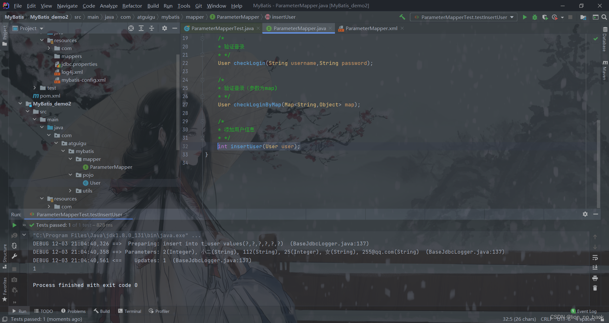This screenshot has width=609, height=323.
Task: Open the Profiler tool window
Action: pyautogui.click(x=159, y=311)
